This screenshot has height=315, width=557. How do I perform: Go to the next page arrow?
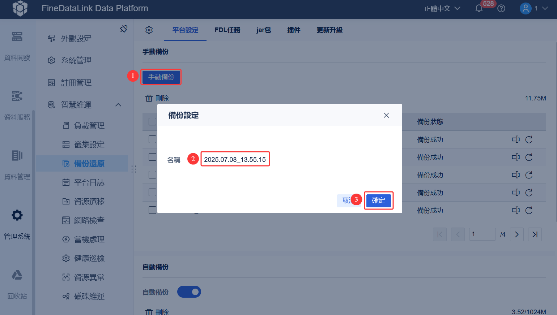click(517, 234)
